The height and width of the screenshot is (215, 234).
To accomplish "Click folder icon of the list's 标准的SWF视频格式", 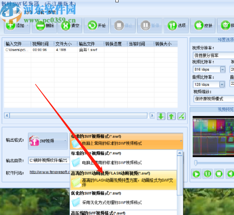I will point(76,162).
